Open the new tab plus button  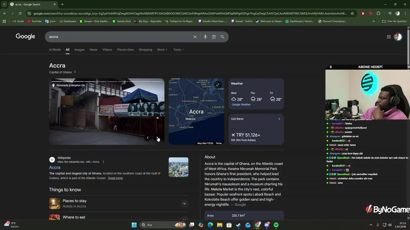tap(62, 4)
